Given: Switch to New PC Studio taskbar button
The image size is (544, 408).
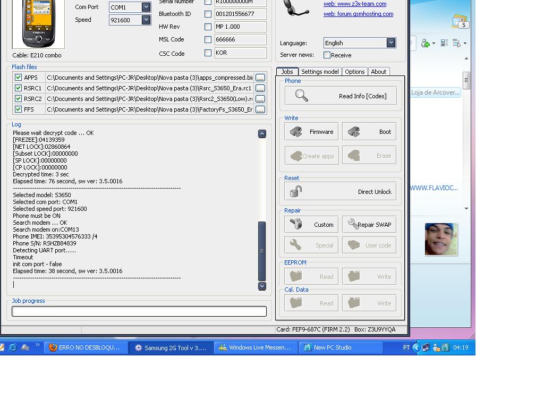Looking at the screenshot, I should [x=340, y=347].
